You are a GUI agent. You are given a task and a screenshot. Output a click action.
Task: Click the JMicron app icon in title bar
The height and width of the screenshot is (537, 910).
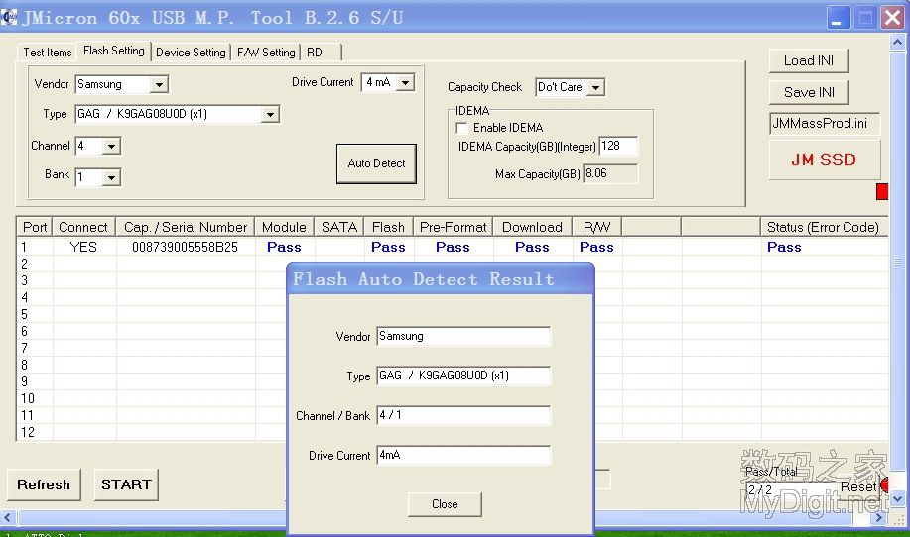[9, 18]
